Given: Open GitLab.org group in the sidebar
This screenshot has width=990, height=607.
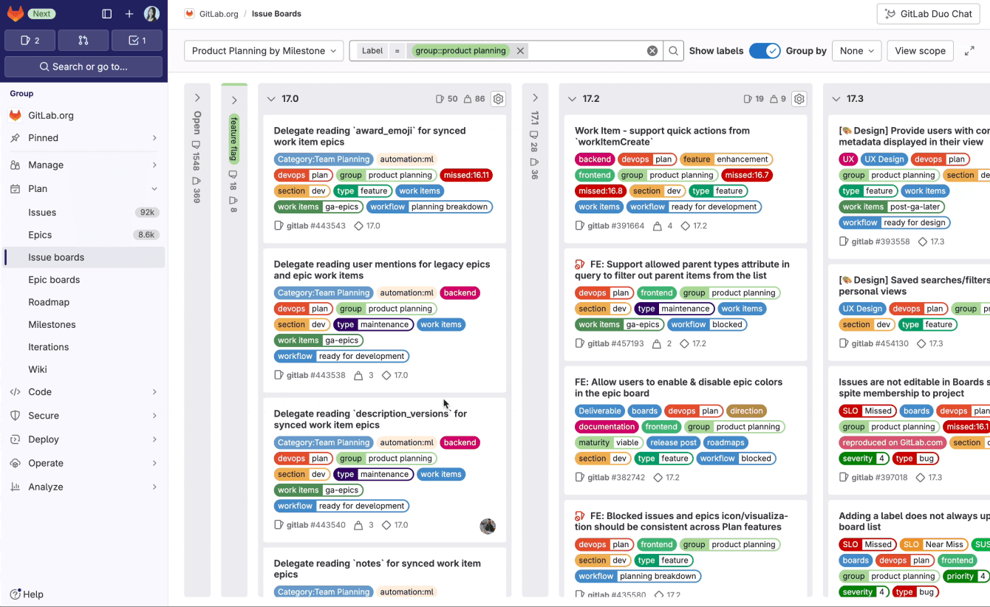Looking at the screenshot, I should pyautogui.click(x=84, y=115).
